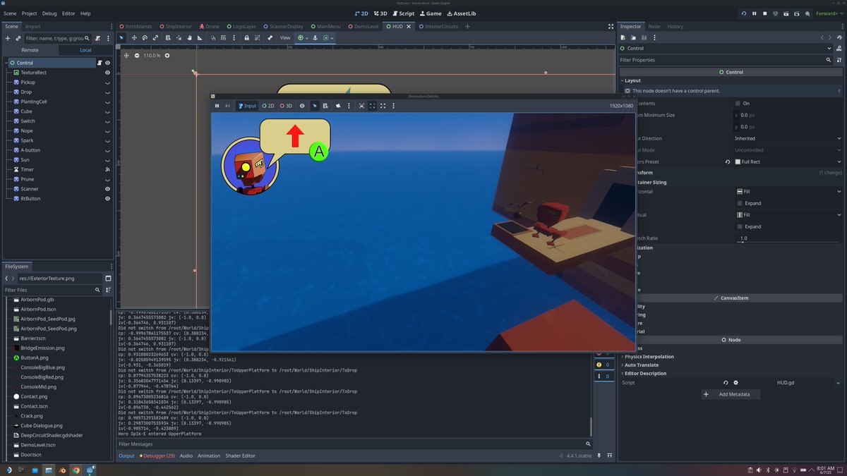The height and width of the screenshot is (476, 847).
Task: Open the Anchors Preset dropdown
Action: 787,161
